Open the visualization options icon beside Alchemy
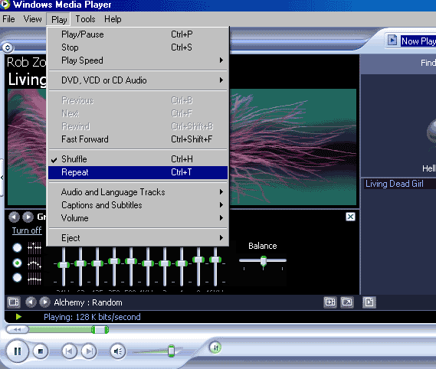Image resolution: width=436 pixels, height=369 pixels. [13, 302]
